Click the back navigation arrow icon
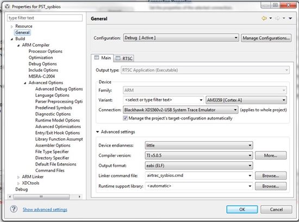Viewport: 299px width, 222px height. [x=264, y=18]
